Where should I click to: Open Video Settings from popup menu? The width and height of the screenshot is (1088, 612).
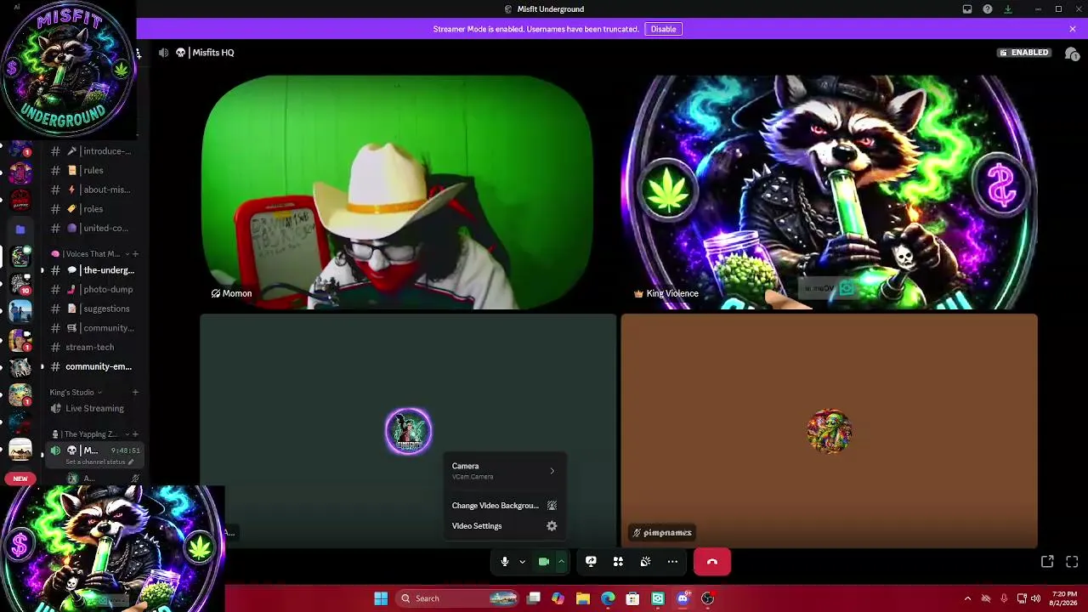click(504, 526)
